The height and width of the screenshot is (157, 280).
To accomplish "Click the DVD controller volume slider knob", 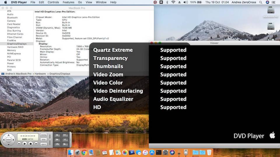I will click(x=50, y=140).
